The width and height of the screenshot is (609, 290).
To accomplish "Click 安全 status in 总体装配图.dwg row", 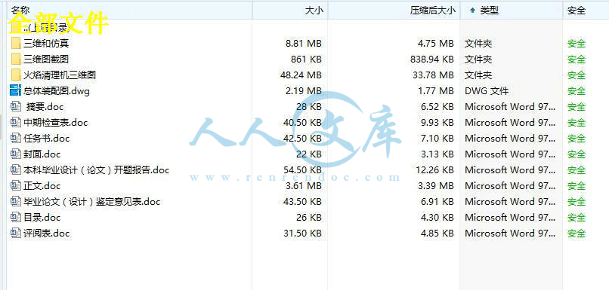I will point(577,91).
